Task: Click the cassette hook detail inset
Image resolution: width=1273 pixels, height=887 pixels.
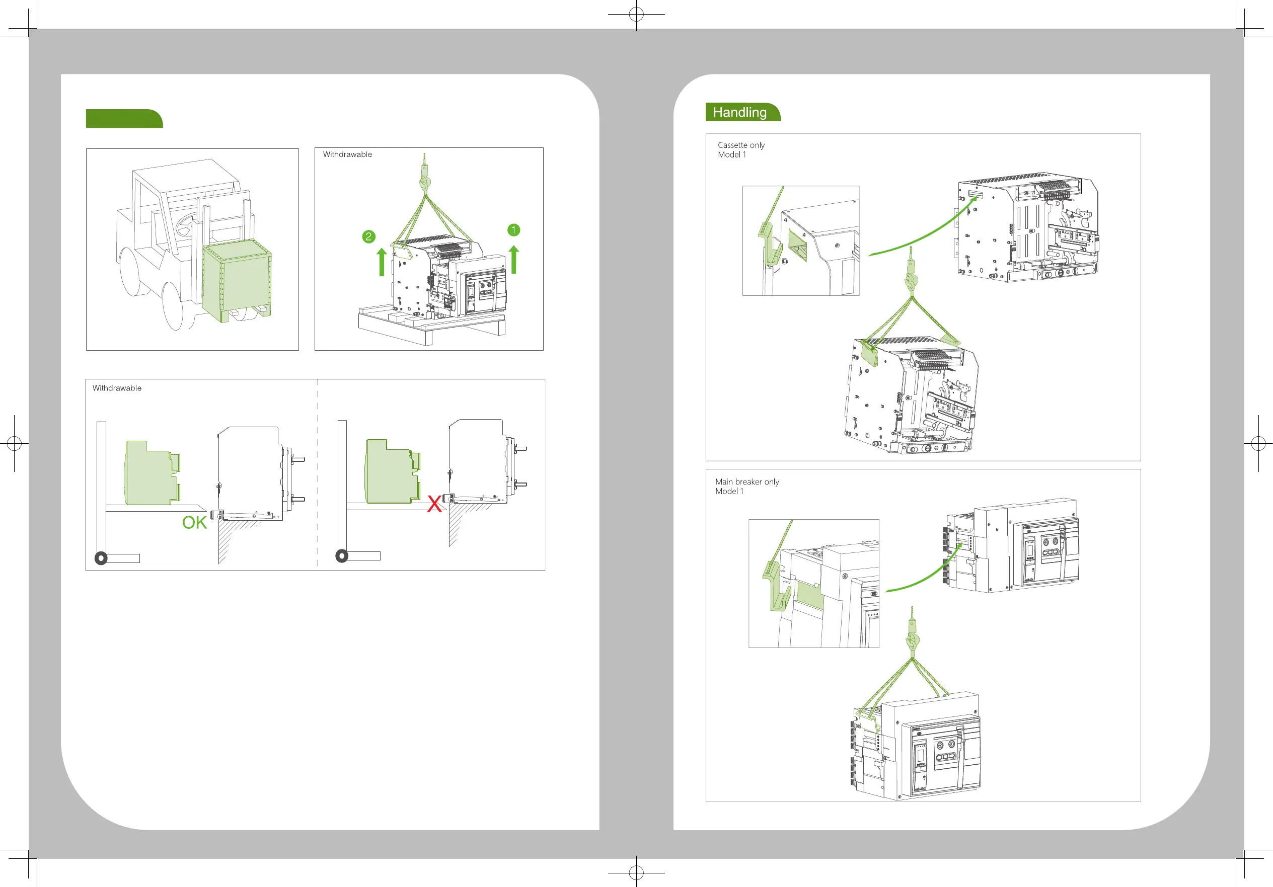Action: click(801, 240)
